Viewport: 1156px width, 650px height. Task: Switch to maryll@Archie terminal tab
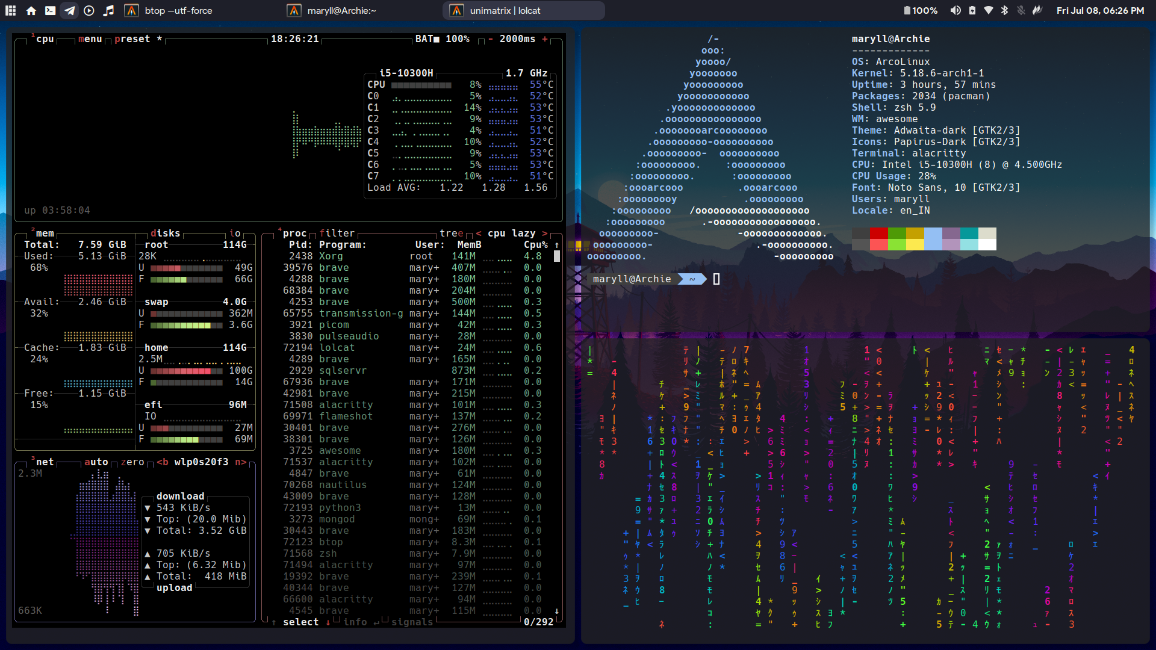[x=341, y=10]
